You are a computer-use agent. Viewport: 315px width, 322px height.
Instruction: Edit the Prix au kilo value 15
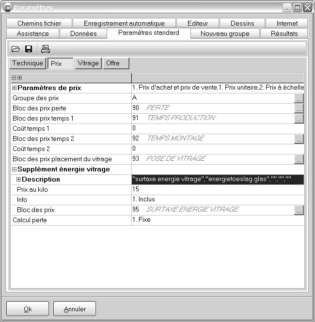(x=218, y=189)
